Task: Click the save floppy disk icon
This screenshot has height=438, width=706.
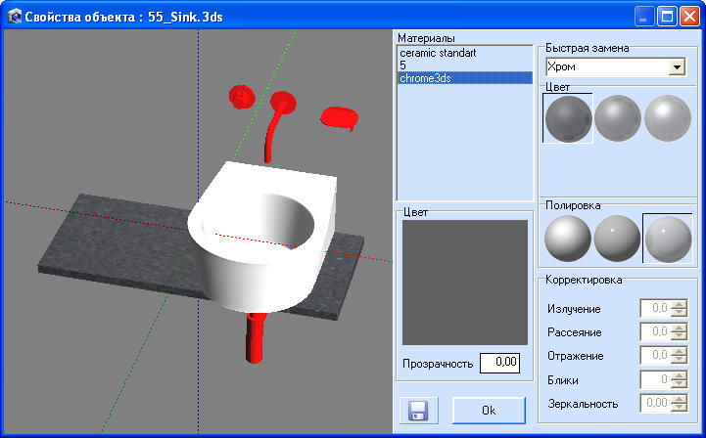Action: tap(417, 411)
